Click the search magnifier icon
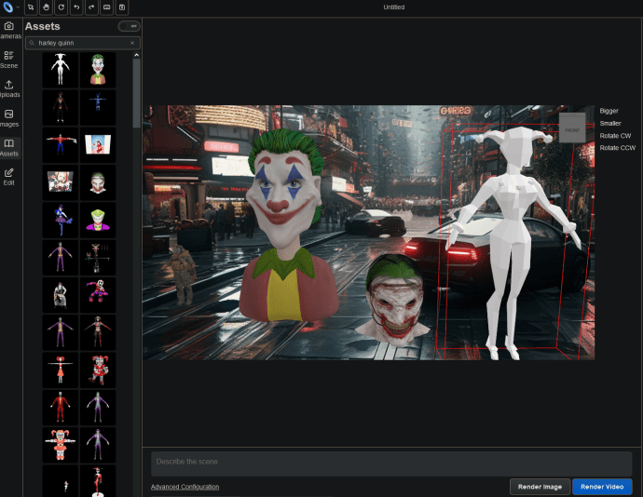Viewport: 643px width, 497px height. [x=32, y=43]
